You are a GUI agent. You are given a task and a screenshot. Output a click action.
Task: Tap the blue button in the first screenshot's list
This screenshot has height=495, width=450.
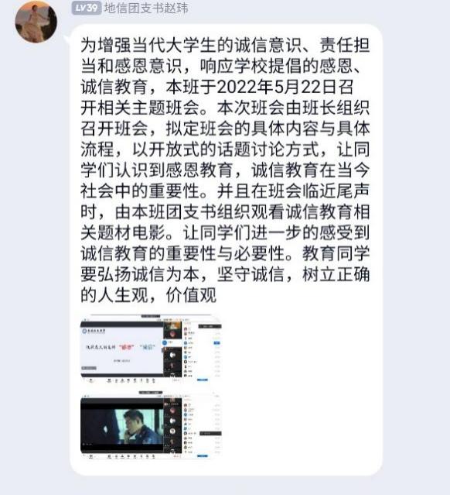click(x=217, y=342)
